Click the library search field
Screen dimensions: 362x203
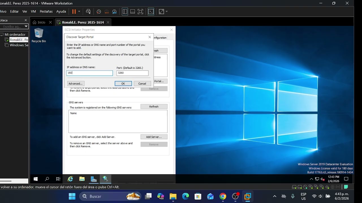[x=12, y=27]
